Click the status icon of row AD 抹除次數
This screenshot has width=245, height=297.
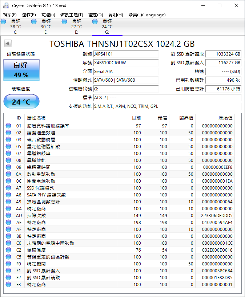point(8,215)
